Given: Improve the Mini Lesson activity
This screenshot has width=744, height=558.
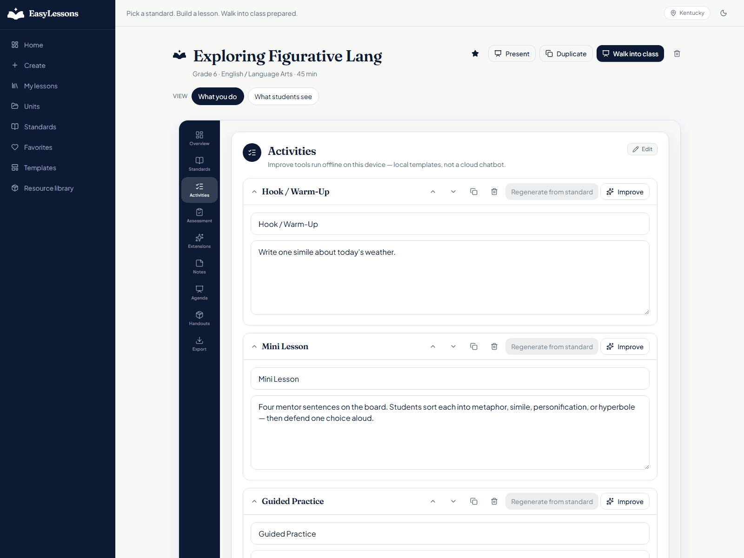Looking at the screenshot, I should [x=625, y=346].
